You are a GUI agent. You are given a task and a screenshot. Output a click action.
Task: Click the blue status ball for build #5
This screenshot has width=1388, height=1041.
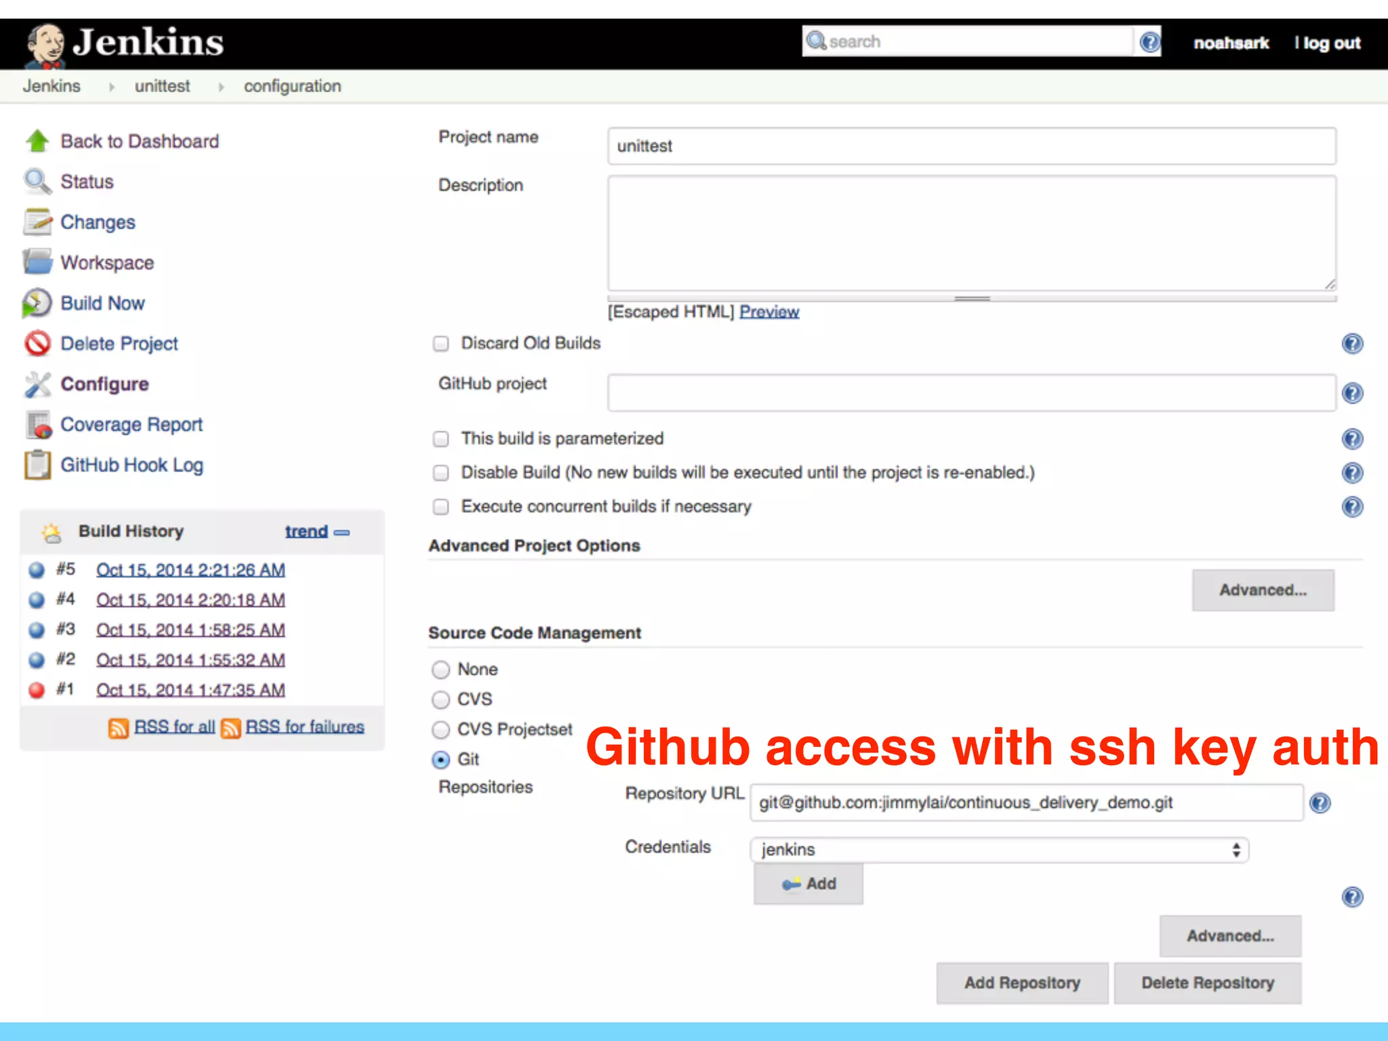37,570
